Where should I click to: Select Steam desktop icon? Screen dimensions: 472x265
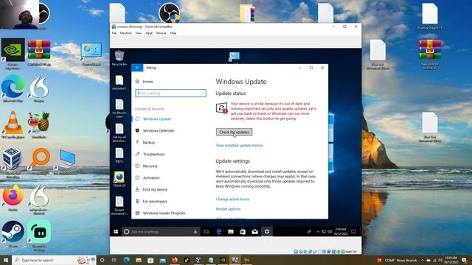[x=13, y=234]
